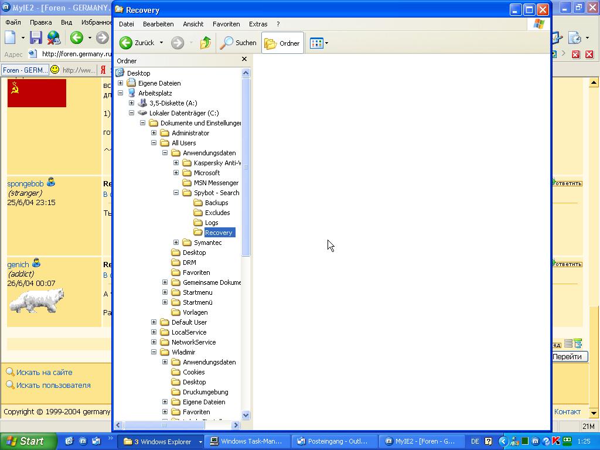Image resolution: width=600 pixels, height=450 pixels.
Task: Expand the Default User folder
Action: [x=154, y=322]
